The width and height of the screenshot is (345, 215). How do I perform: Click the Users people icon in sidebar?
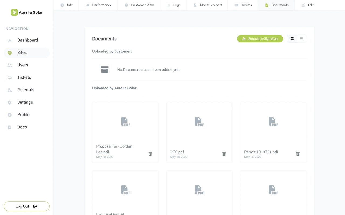[x=10, y=65]
